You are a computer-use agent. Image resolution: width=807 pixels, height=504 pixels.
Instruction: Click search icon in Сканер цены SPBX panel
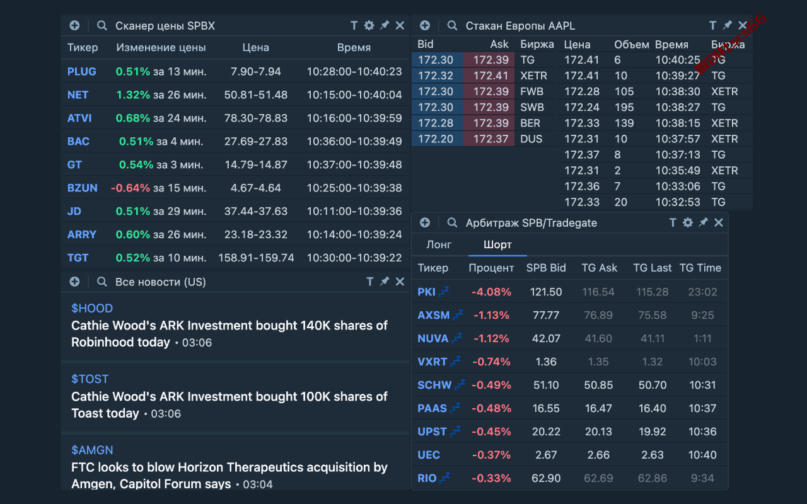102,25
